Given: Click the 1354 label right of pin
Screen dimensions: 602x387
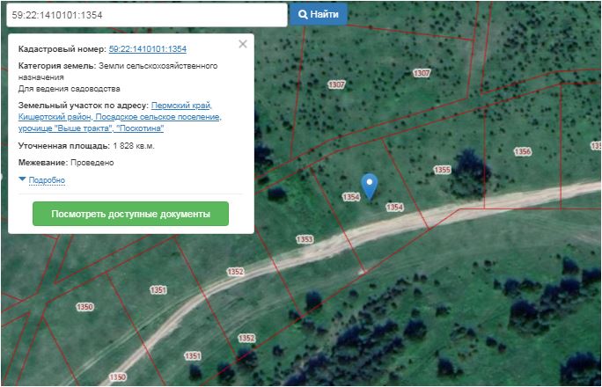Looking at the screenshot, I should tap(394, 207).
